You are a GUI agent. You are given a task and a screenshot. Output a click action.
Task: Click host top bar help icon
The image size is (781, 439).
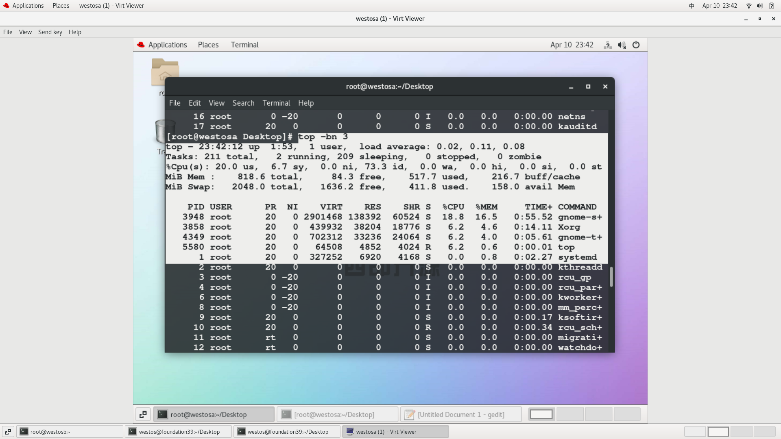[x=771, y=6]
